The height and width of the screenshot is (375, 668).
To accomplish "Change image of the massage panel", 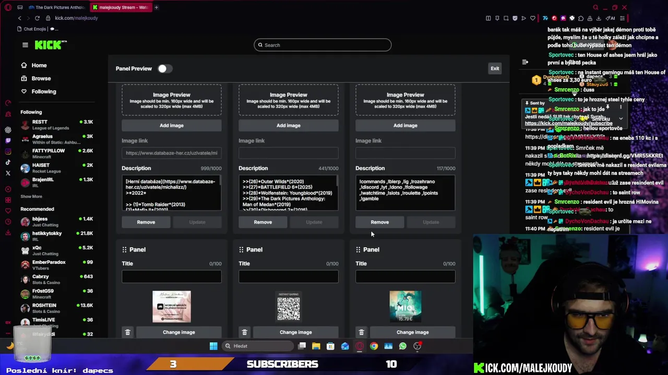I will (x=179, y=332).
